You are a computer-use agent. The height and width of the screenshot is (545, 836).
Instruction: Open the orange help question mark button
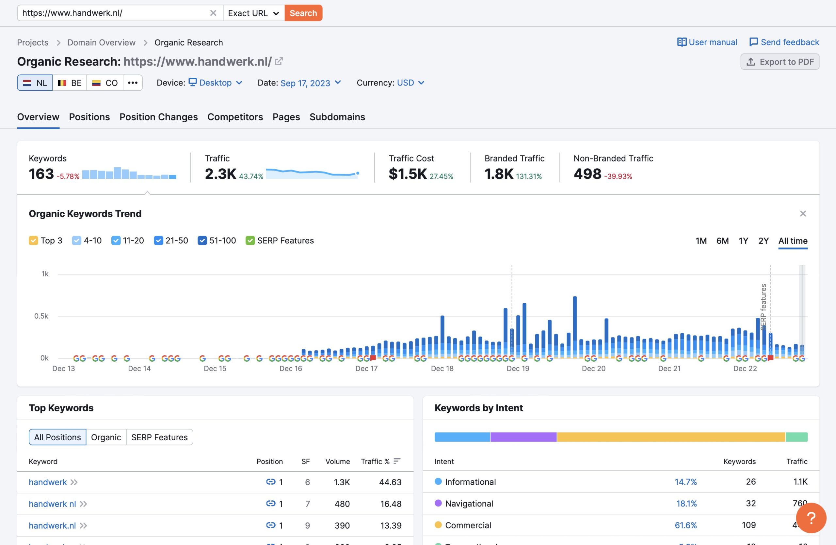(811, 518)
